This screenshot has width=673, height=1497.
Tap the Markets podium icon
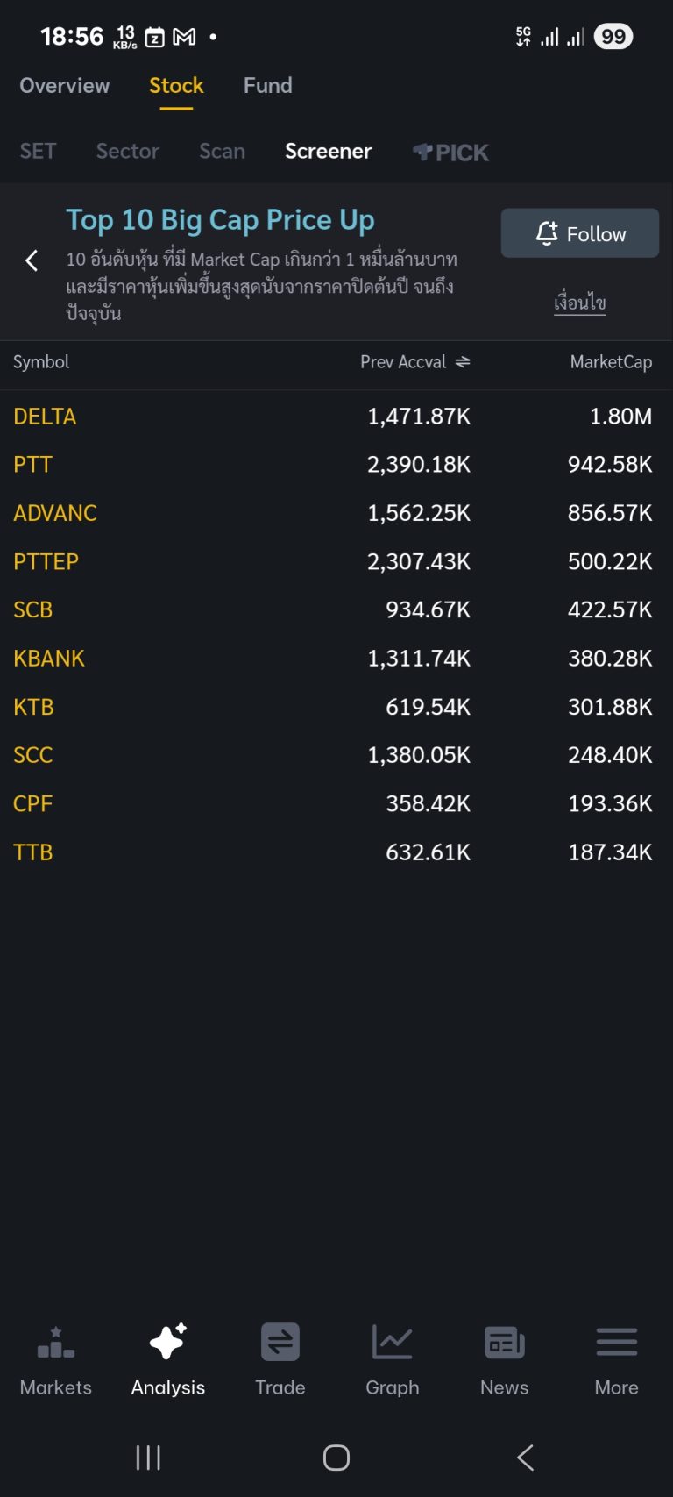pos(56,1343)
